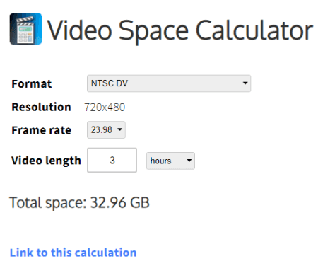Click the number 3 in the length box

[x=112, y=161]
